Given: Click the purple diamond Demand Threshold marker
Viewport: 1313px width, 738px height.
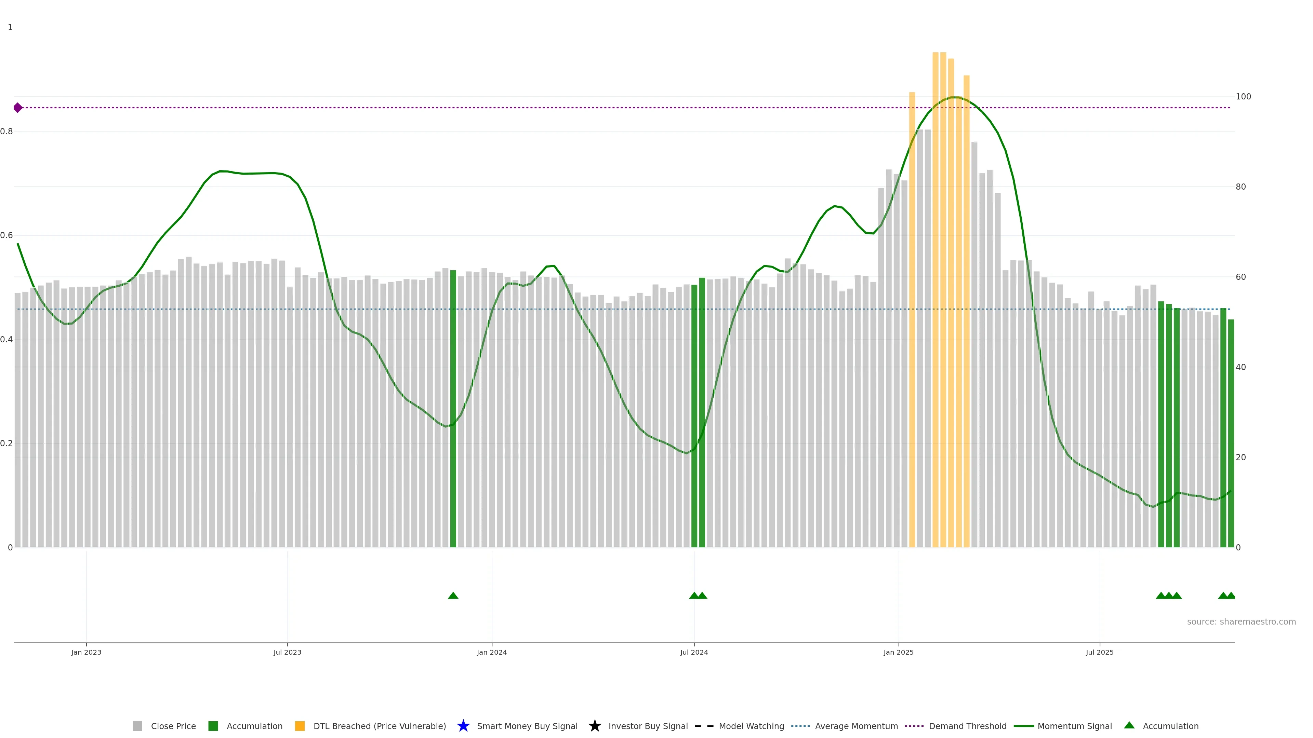Looking at the screenshot, I should (18, 108).
